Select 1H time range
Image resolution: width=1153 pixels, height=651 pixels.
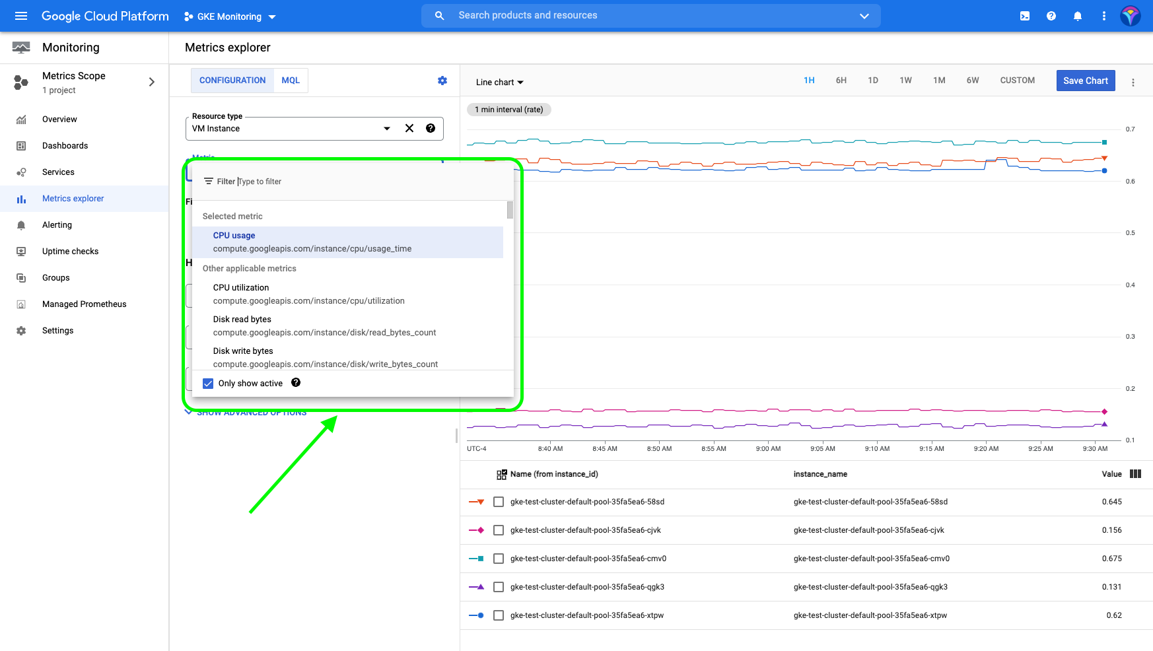(x=809, y=81)
